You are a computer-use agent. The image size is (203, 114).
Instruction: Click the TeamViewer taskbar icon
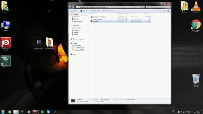[x=49, y=112]
